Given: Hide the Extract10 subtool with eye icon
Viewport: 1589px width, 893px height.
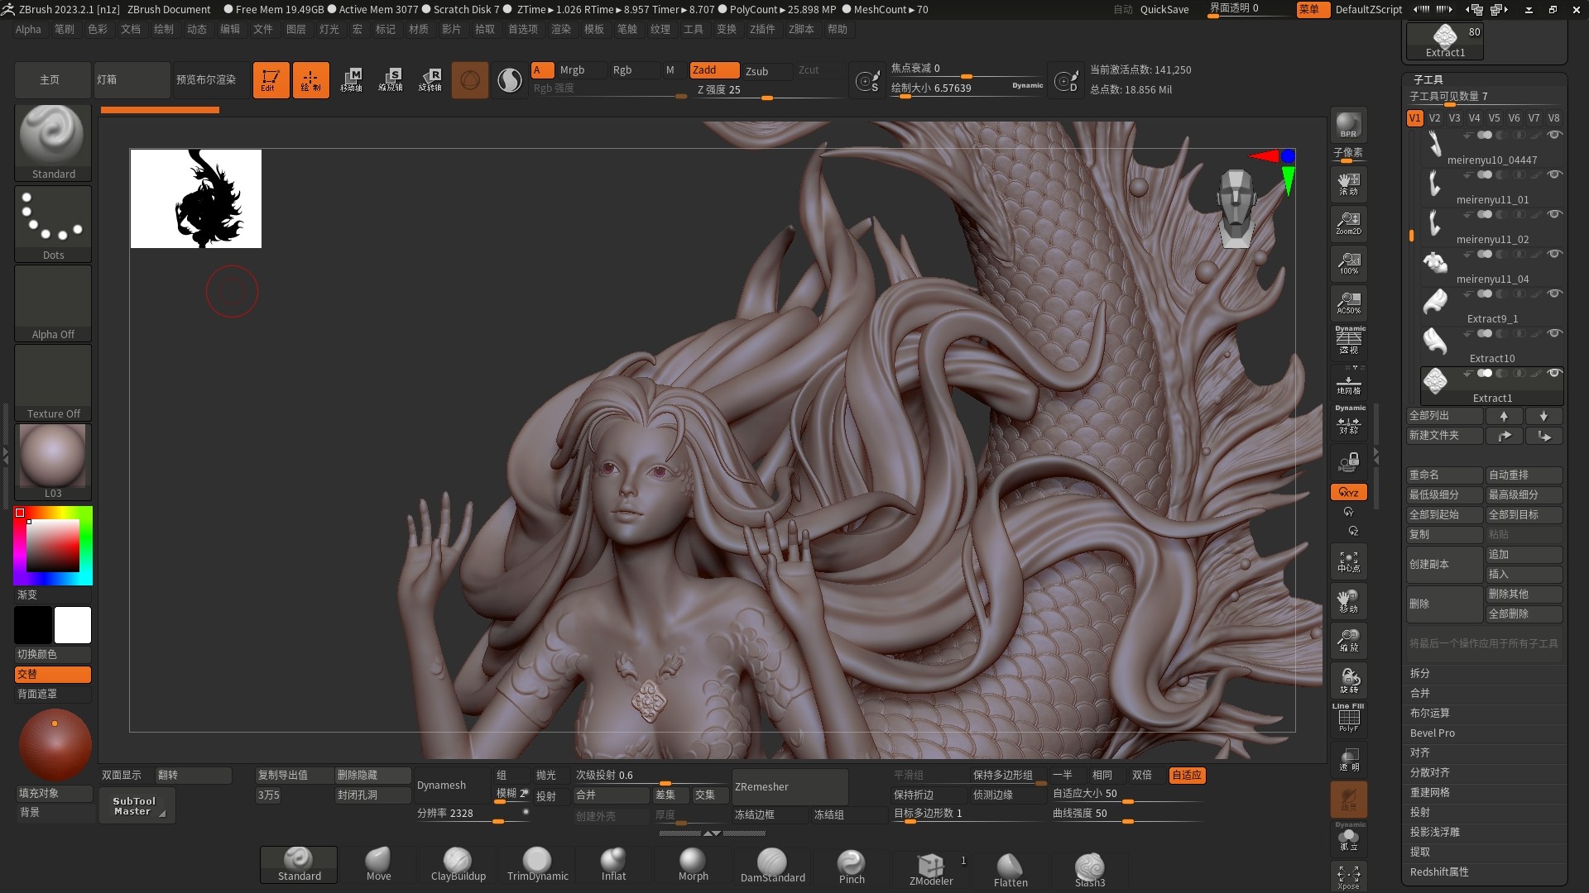Looking at the screenshot, I should click(1554, 333).
